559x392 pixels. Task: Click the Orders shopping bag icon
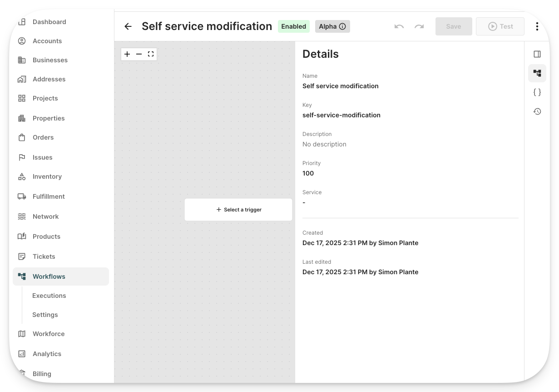(x=22, y=137)
